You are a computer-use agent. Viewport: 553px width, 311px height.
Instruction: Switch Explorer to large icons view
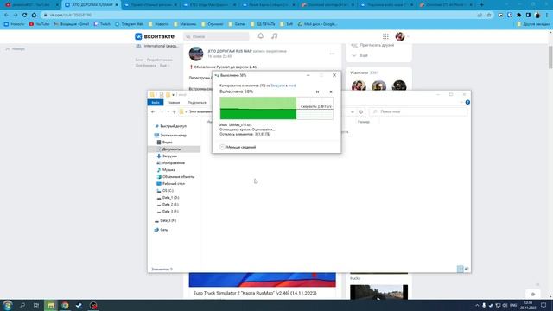(467, 269)
